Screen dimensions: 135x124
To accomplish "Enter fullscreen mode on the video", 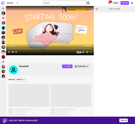I will click(x=91, y=52).
